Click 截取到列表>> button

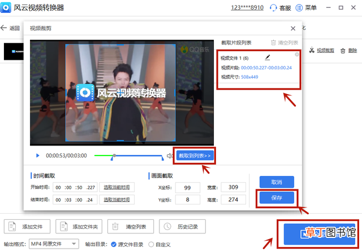point(195,156)
